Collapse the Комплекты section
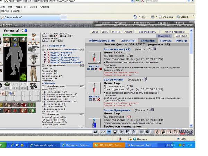Viewport: 208px width, 156px height. 43,50
